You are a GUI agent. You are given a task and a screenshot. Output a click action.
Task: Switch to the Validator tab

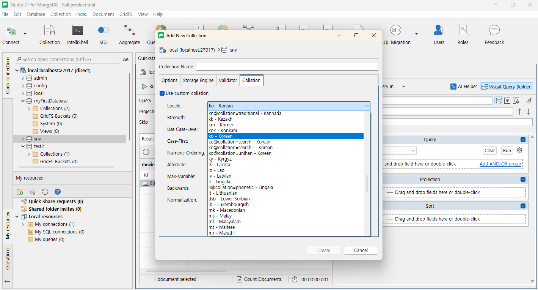228,80
